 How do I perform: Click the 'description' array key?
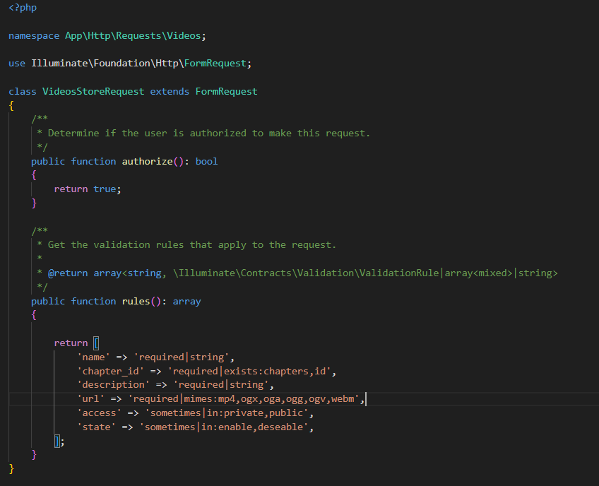click(113, 385)
